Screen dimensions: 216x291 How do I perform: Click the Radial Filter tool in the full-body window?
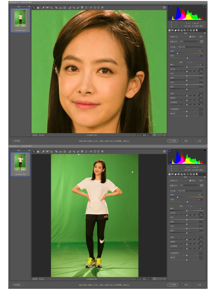point(86,151)
